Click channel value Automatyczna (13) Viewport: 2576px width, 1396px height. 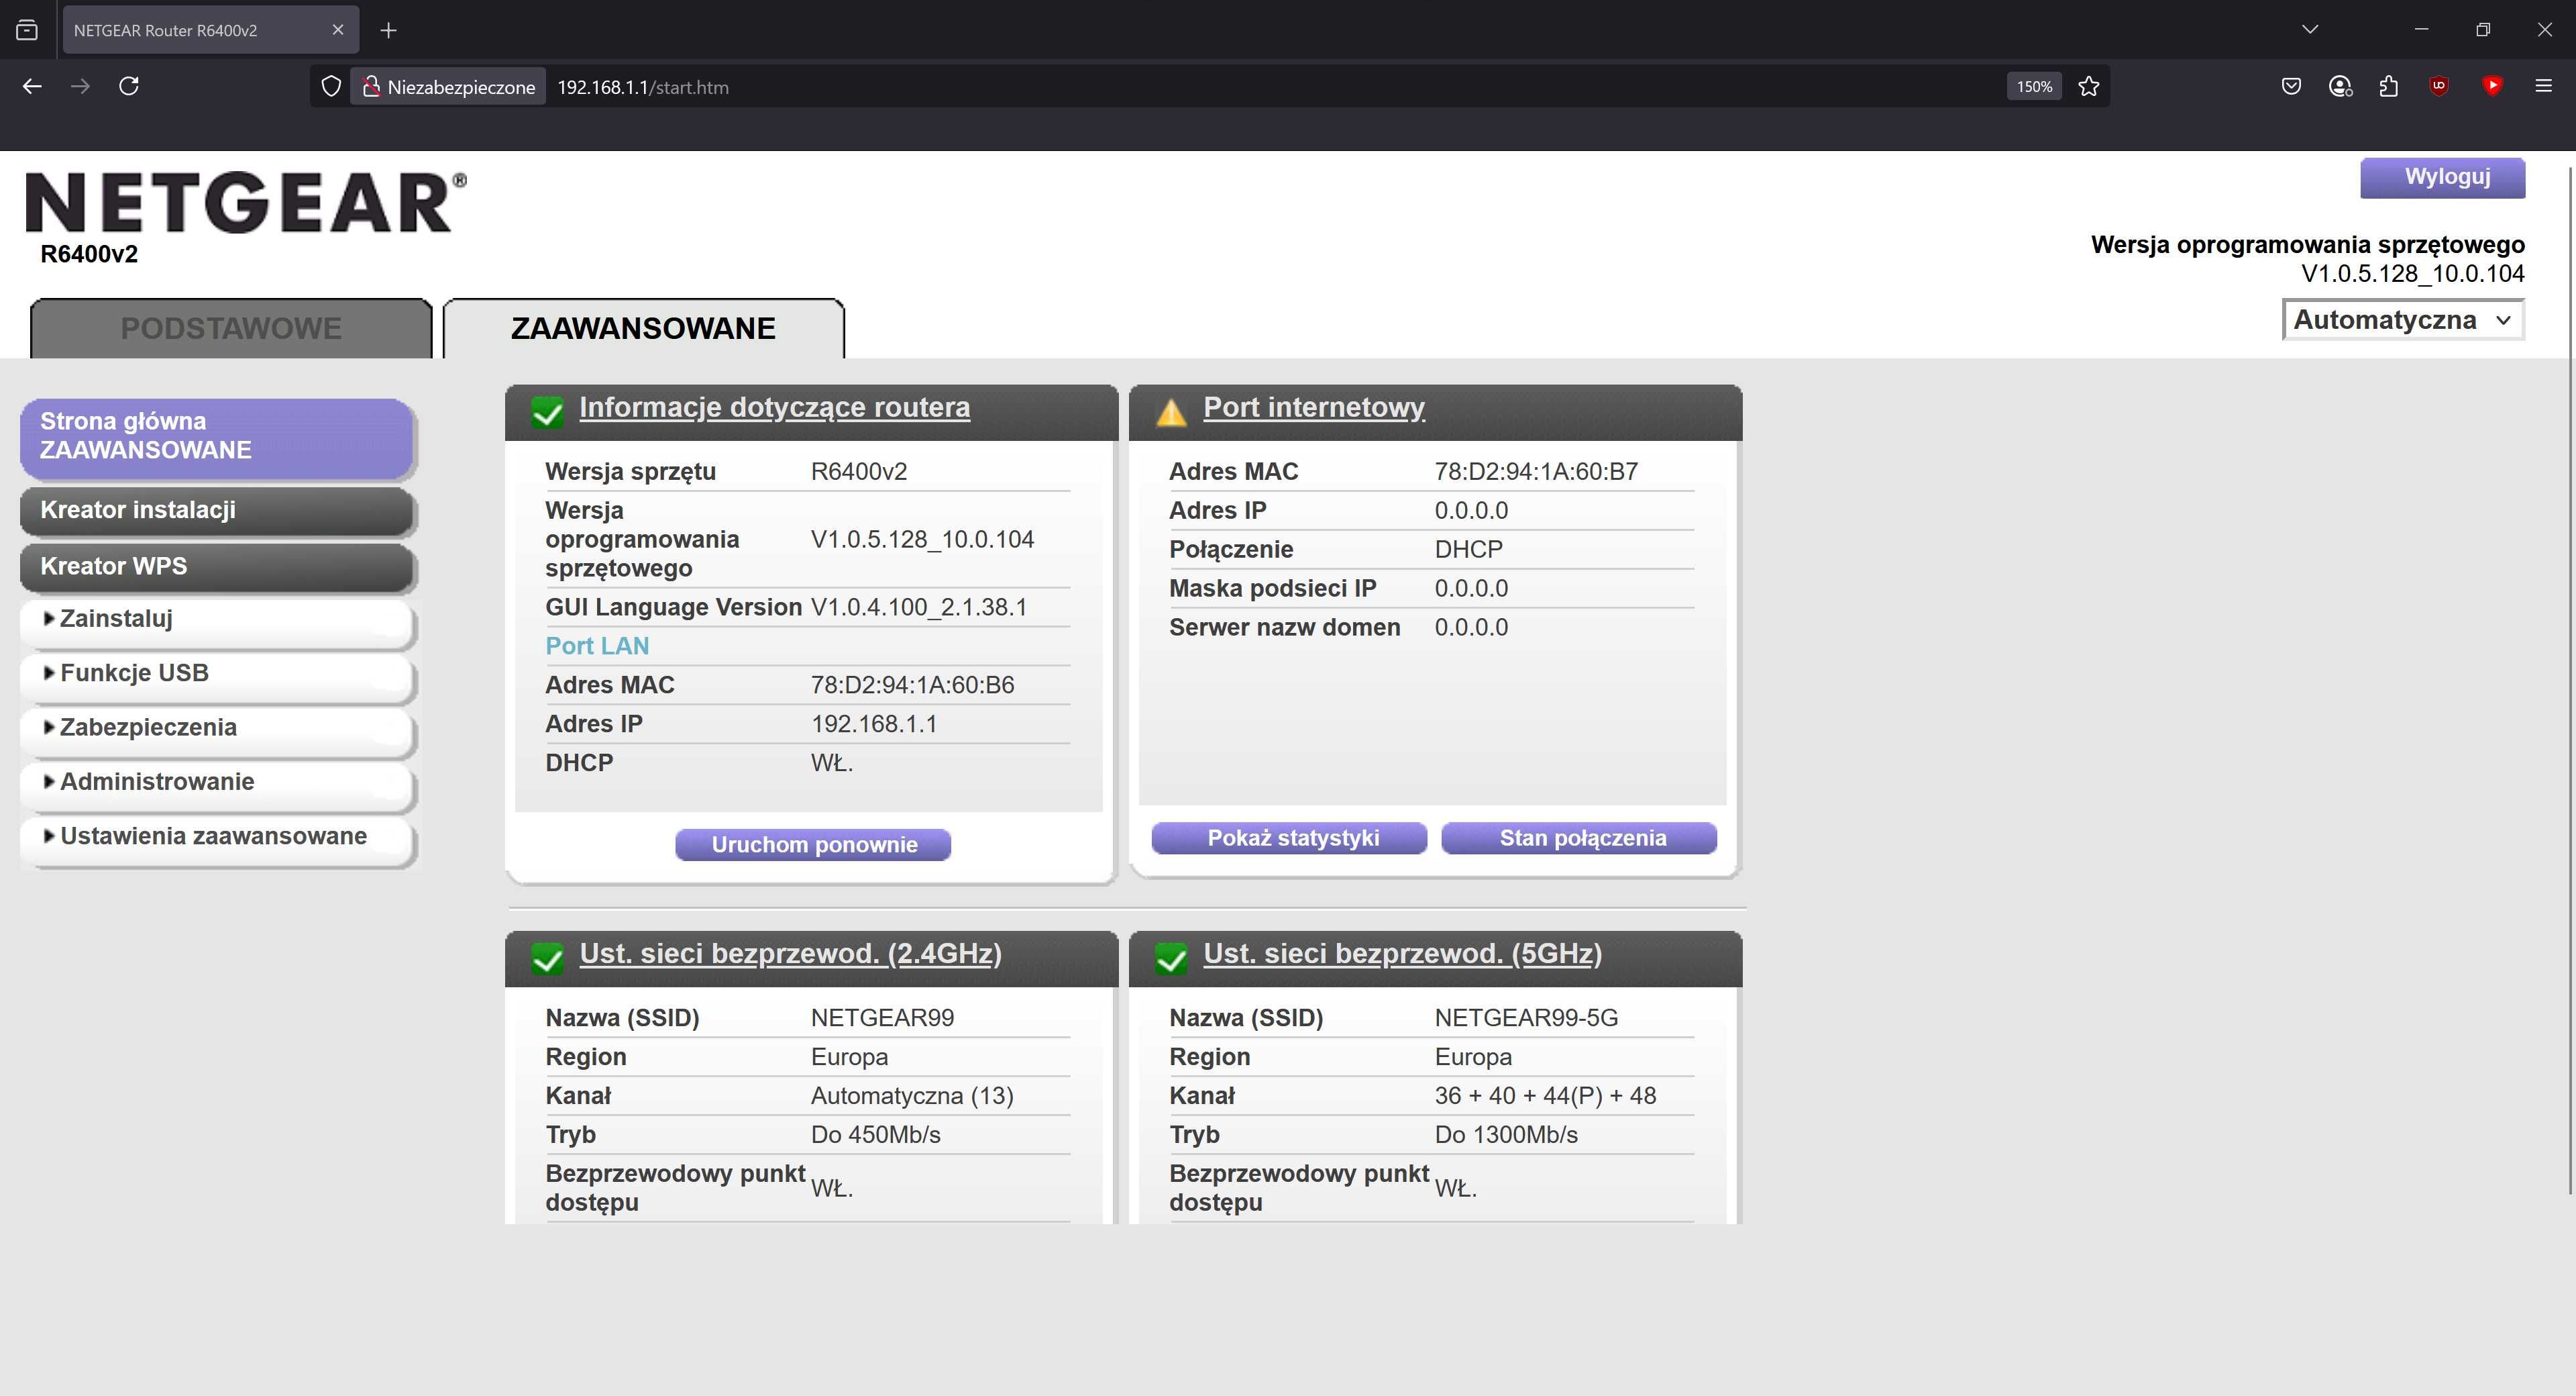[x=912, y=1097]
